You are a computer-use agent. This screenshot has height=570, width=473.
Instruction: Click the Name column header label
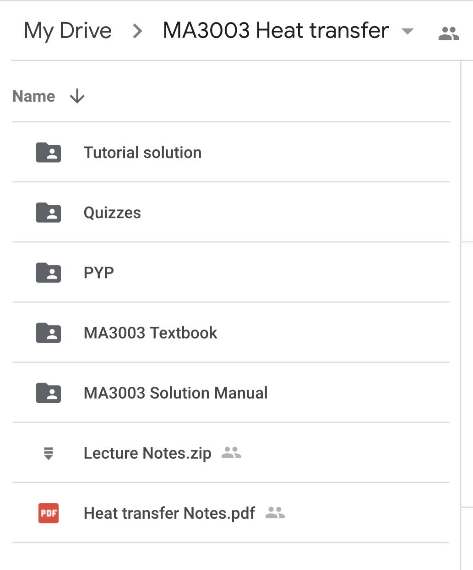pos(33,96)
